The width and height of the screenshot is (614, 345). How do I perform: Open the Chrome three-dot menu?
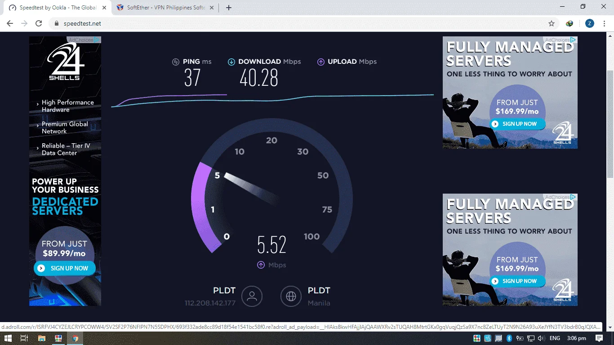(x=605, y=23)
